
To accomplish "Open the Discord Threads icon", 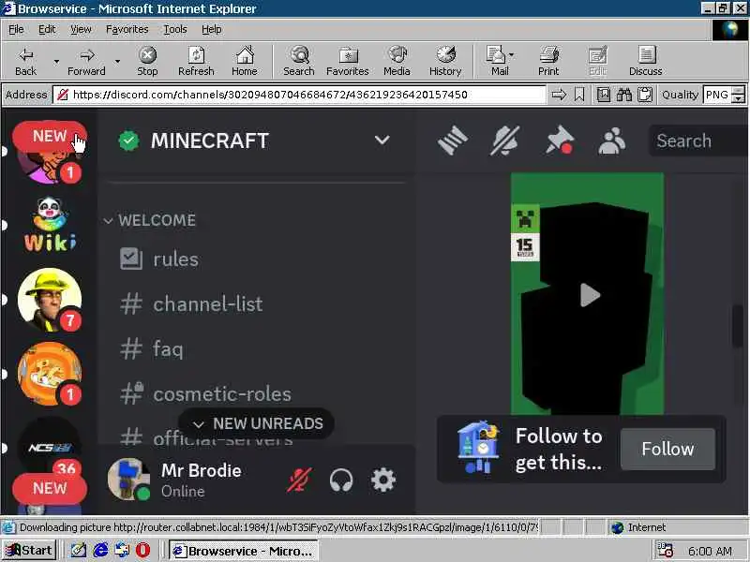I will click(453, 140).
